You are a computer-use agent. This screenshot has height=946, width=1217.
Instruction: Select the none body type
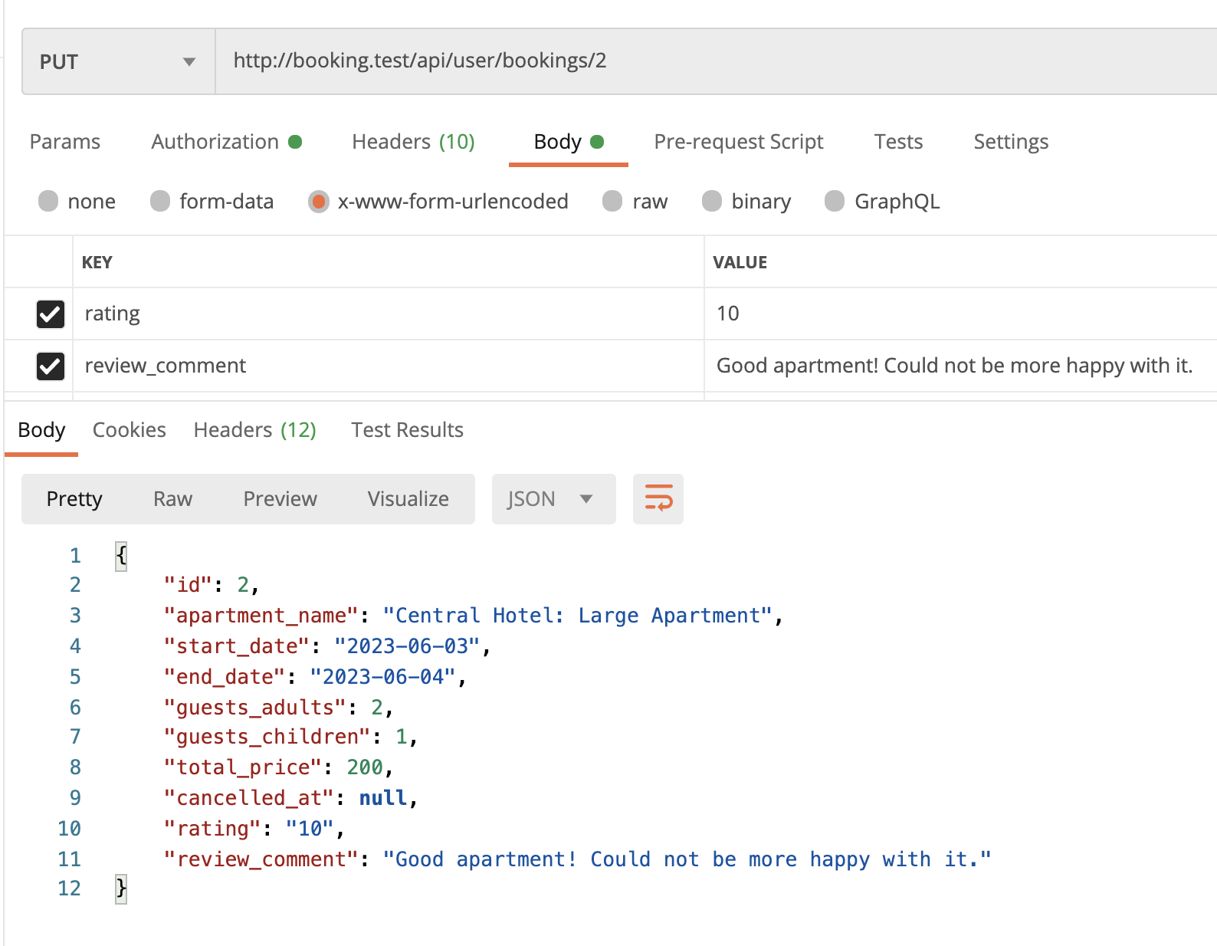[48, 201]
